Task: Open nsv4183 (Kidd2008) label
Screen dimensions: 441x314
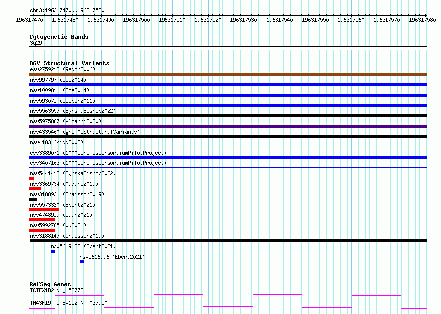Action: (x=56, y=142)
